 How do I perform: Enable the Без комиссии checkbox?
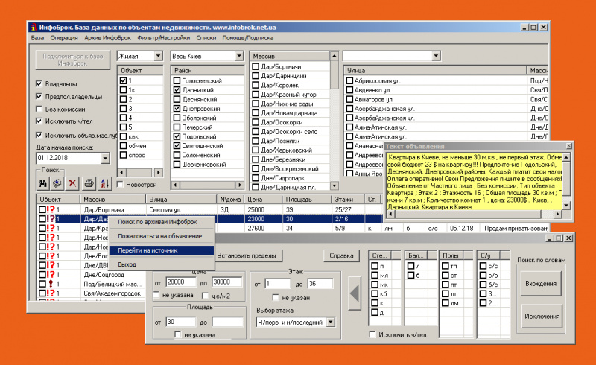[39, 109]
